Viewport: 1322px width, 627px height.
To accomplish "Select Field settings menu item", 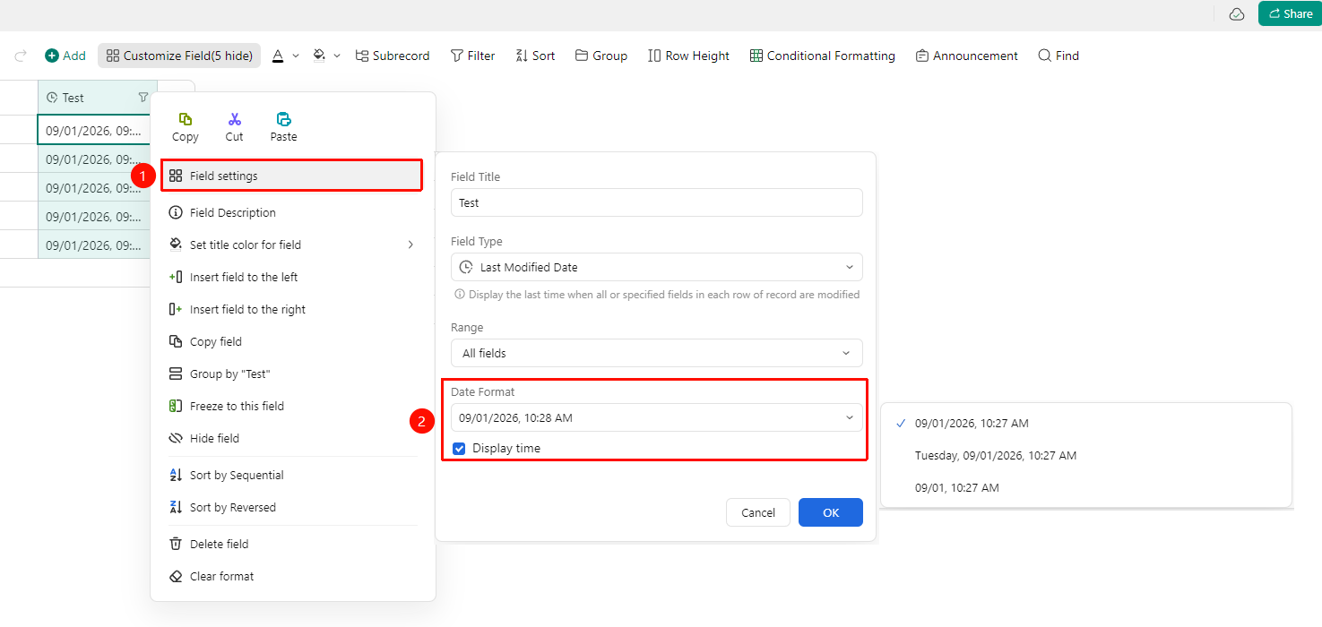I will pos(291,176).
